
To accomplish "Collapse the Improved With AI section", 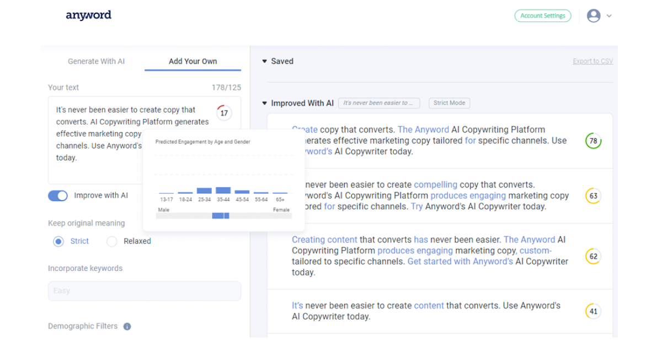I will pyautogui.click(x=265, y=104).
